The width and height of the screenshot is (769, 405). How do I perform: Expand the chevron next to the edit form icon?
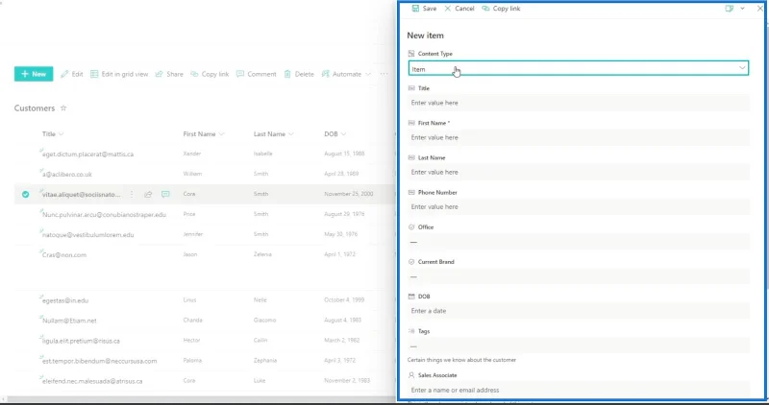click(x=742, y=9)
